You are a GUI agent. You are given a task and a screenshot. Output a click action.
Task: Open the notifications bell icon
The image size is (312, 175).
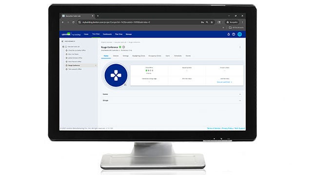[229, 35]
